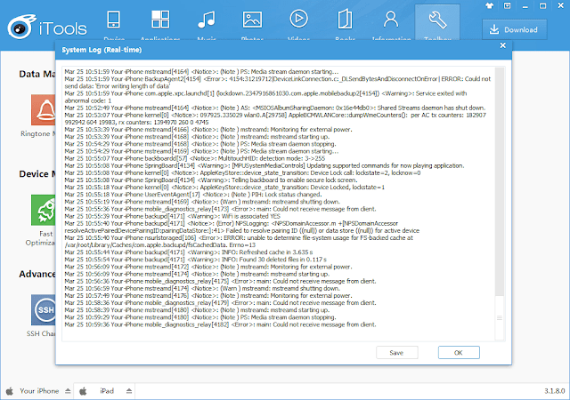
Task: Open the Videos tab icon
Action: pos(299,19)
